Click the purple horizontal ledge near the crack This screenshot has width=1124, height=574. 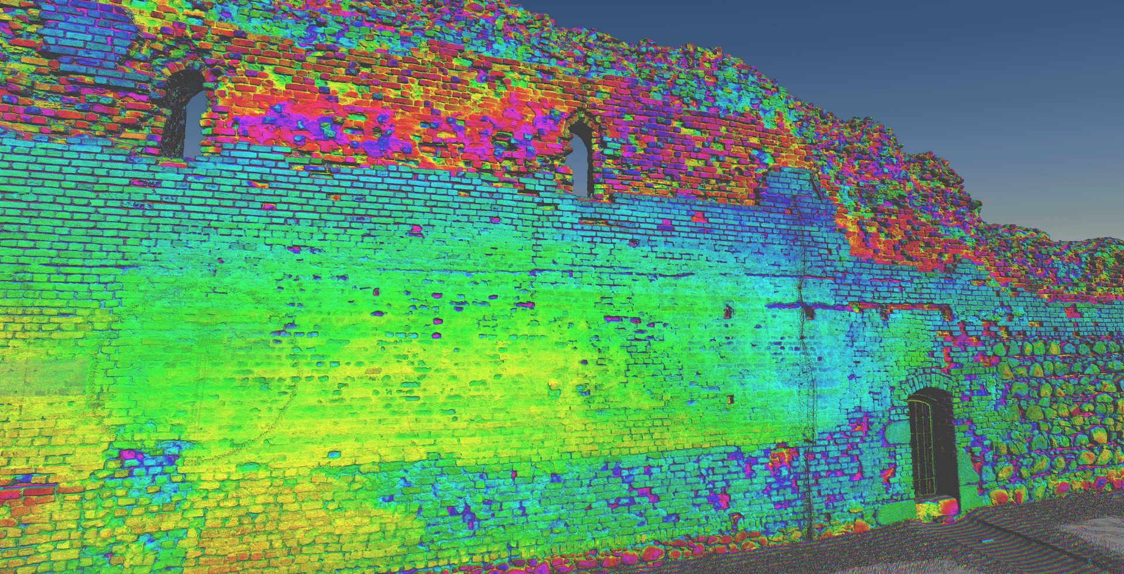pyautogui.click(x=784, y=306)
